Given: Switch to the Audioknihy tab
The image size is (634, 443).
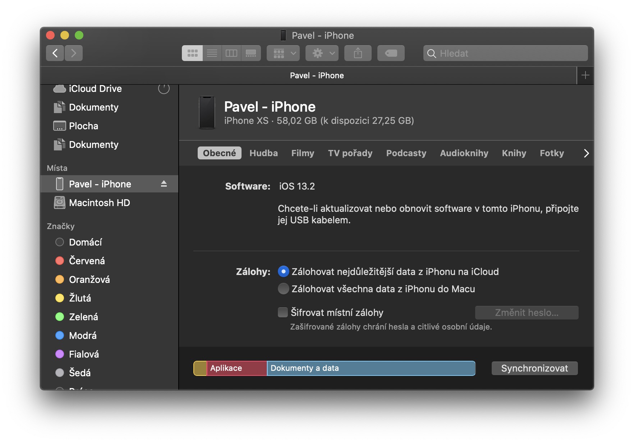Looking at the screenshot, I should (x=464, y=153).
